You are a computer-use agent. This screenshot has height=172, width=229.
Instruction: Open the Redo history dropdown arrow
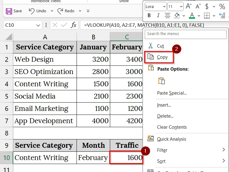(80, 11)
